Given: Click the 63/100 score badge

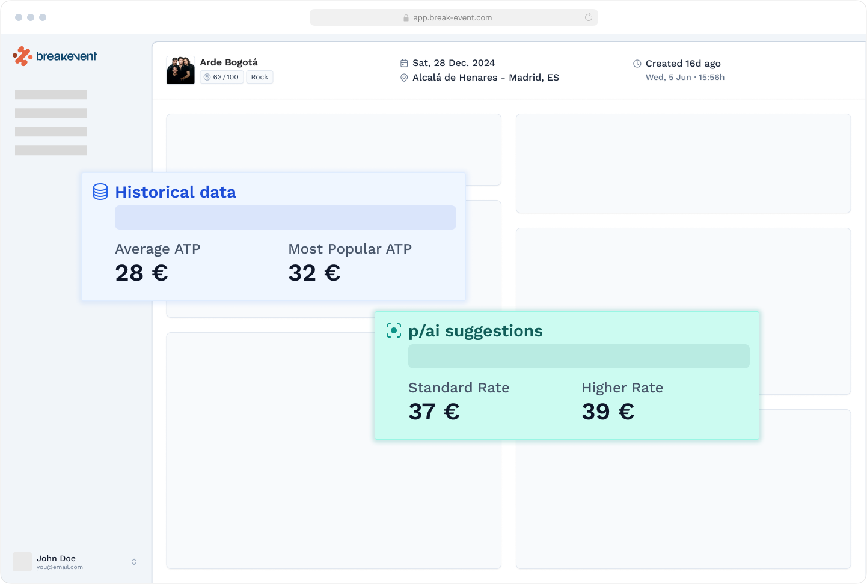Looking at the screenshot, I should coord(222,77).
